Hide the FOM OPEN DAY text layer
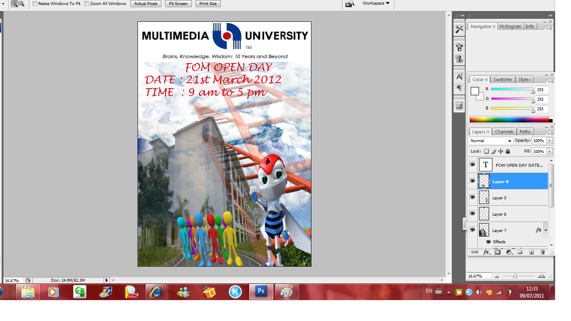 click(x=472, y=165)
